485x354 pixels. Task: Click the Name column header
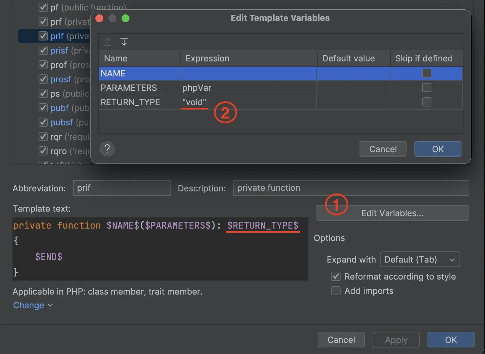click(x=139, y=58)
